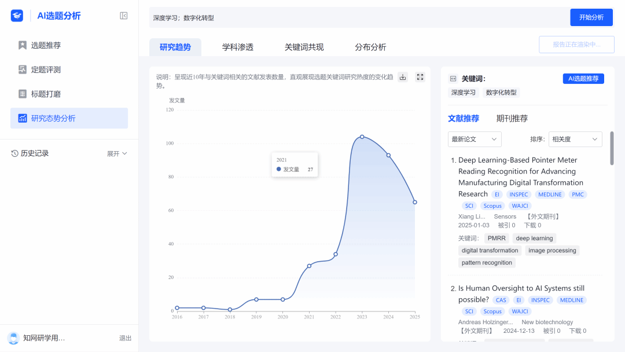Open the 最新论文 dropdown

tap(475, 139)
